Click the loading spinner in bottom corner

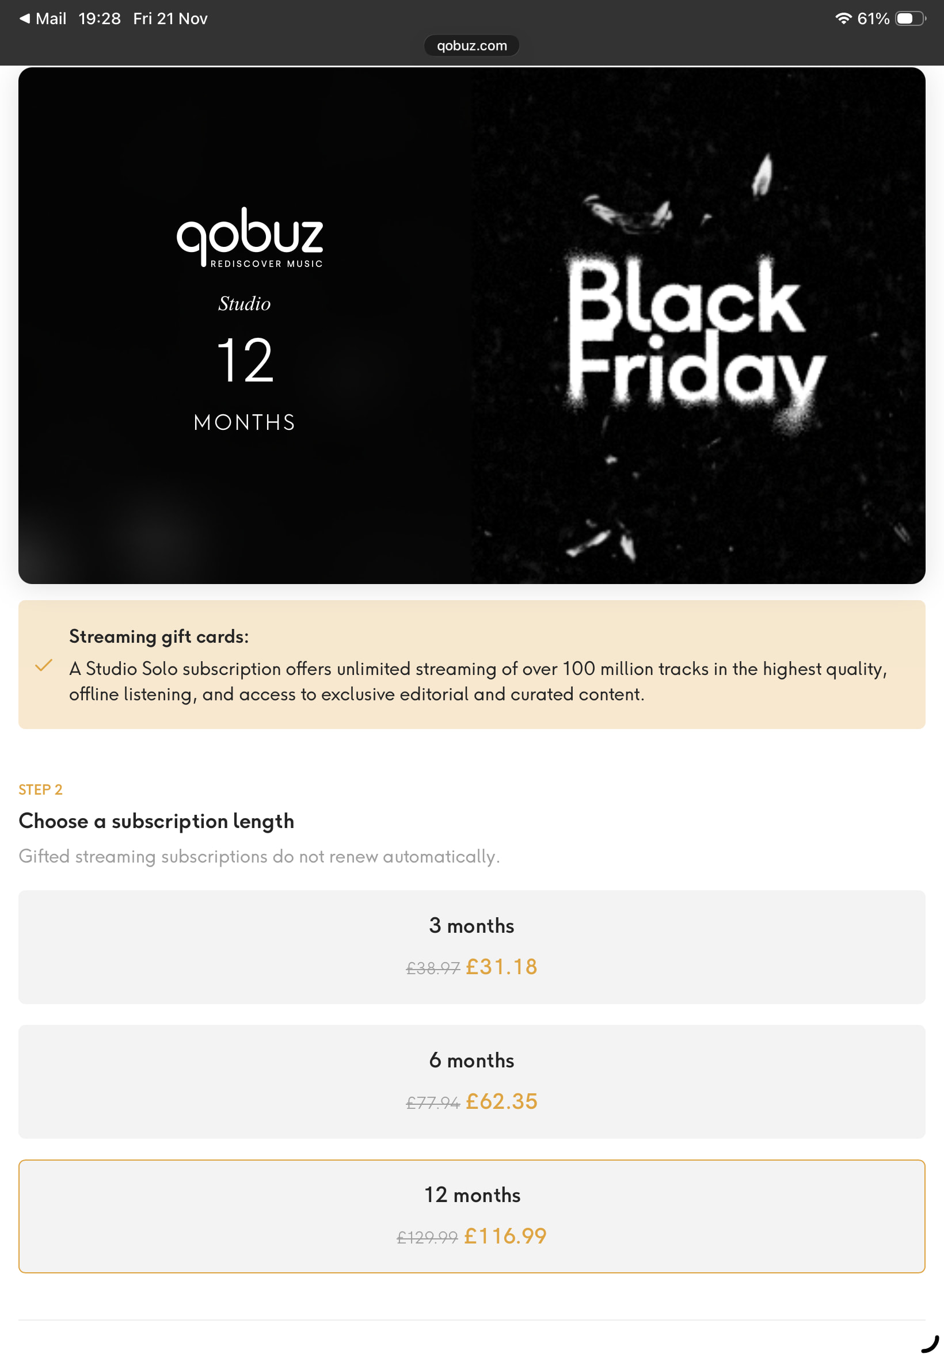(x=930, y=1344)
